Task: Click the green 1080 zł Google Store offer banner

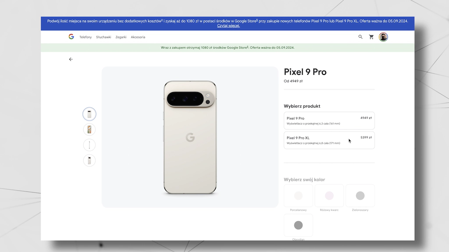Action: (x=228, y=47)
